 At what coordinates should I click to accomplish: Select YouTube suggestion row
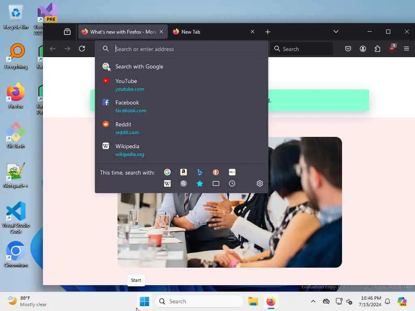coord(182,85)
